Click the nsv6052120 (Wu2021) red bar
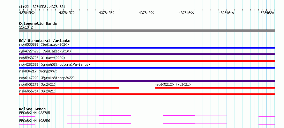This screenshot has height=128, width=284. (215, 88)
